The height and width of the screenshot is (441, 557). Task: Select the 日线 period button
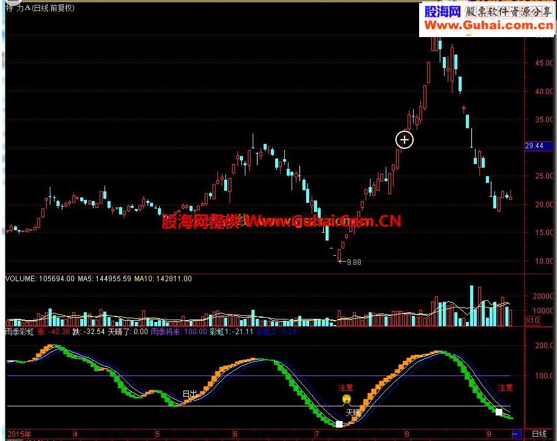[x=539, y=434]
